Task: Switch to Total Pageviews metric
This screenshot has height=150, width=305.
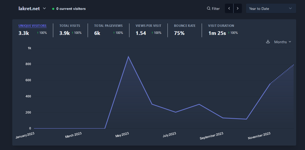Action: click(x=108, y=26)
